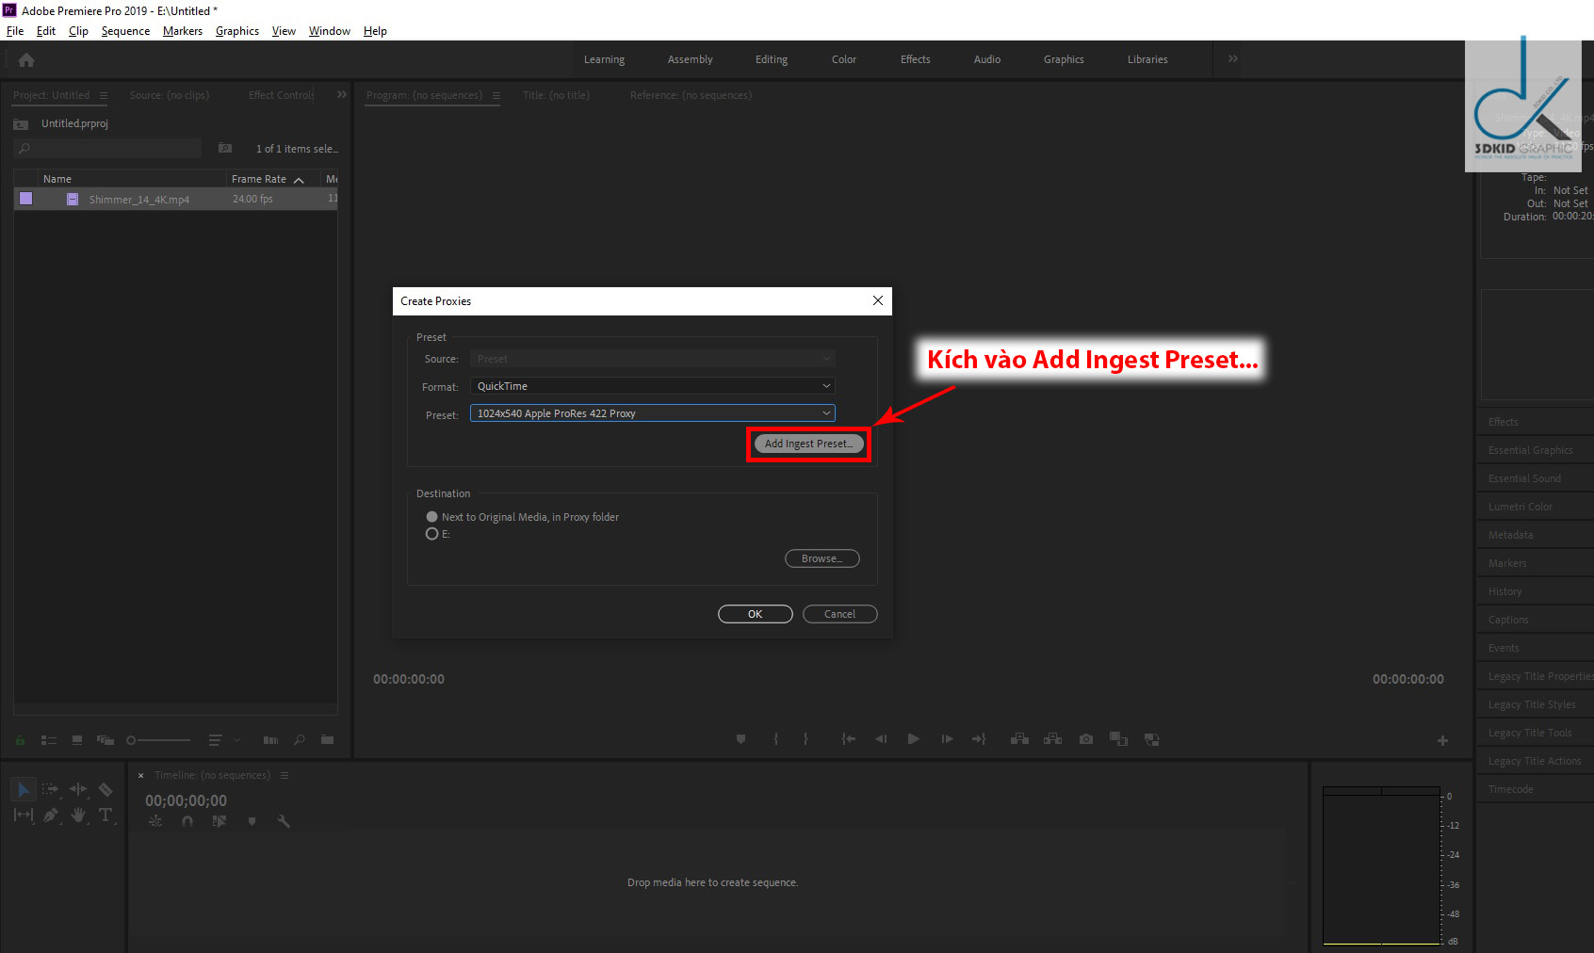1594x953 pixels.
Task: Click the Extract button in program monitor
Action: [x=1052, y=739]
